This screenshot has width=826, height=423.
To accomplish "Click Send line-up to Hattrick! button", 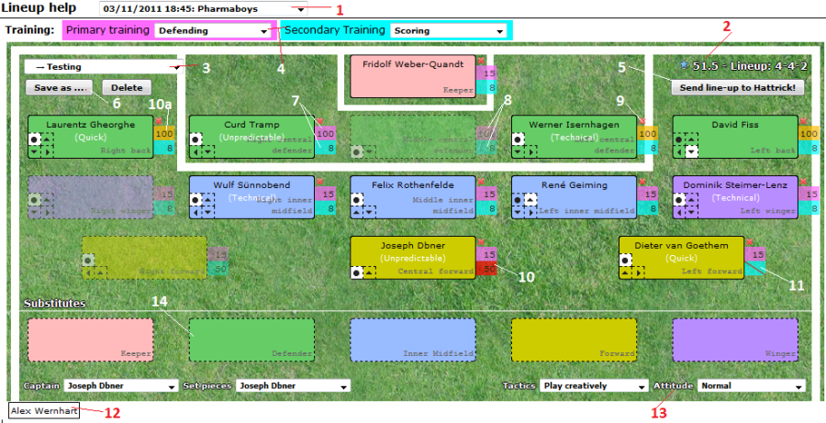I will point(738,87).
